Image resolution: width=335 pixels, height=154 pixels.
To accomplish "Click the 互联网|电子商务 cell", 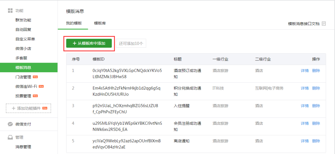I will click(269, 88).
